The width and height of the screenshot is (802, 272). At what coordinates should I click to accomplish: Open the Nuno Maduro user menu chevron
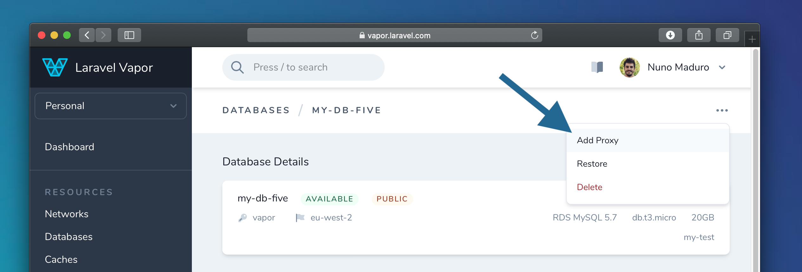click(x=722, y=67)
